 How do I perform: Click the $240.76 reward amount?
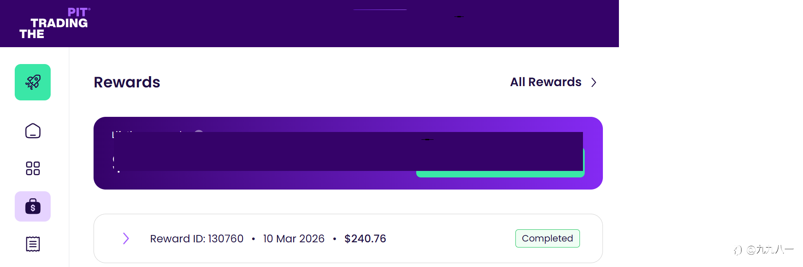click(x=365, y=239)
